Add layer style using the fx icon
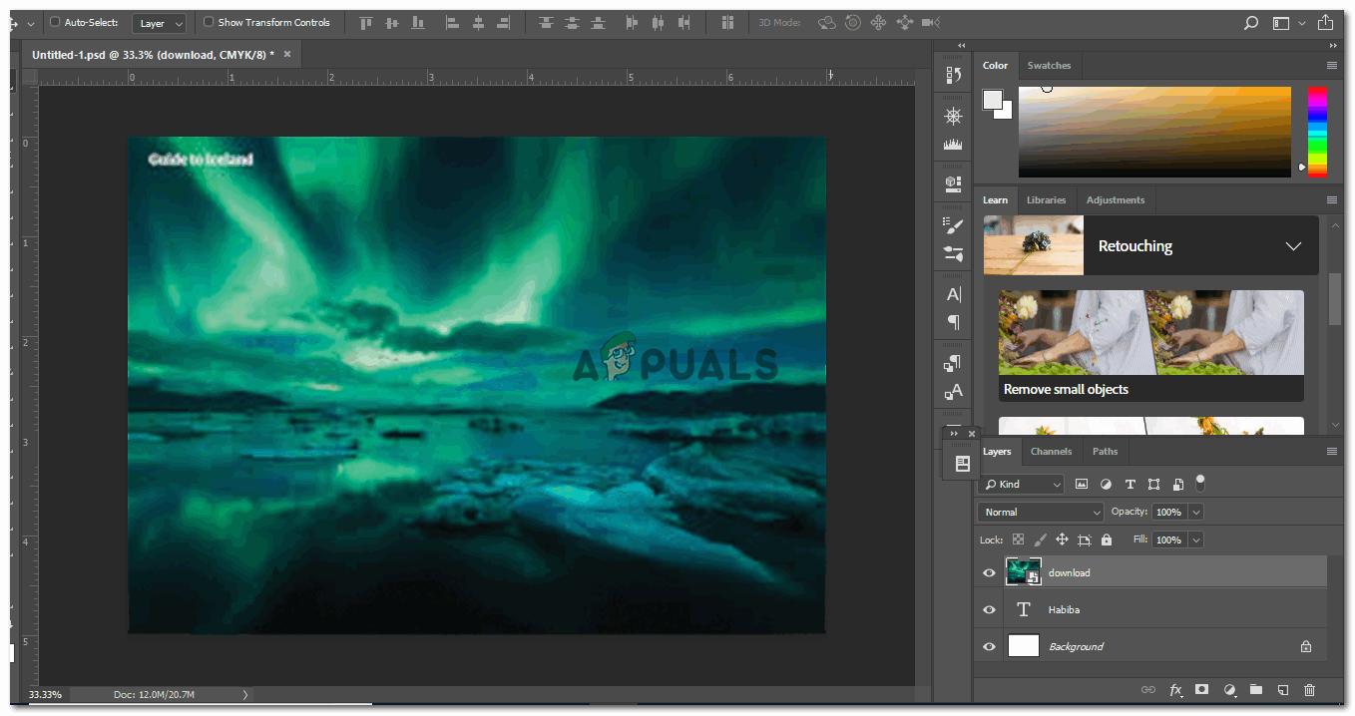1355x716 pixels. (1175, 690)
